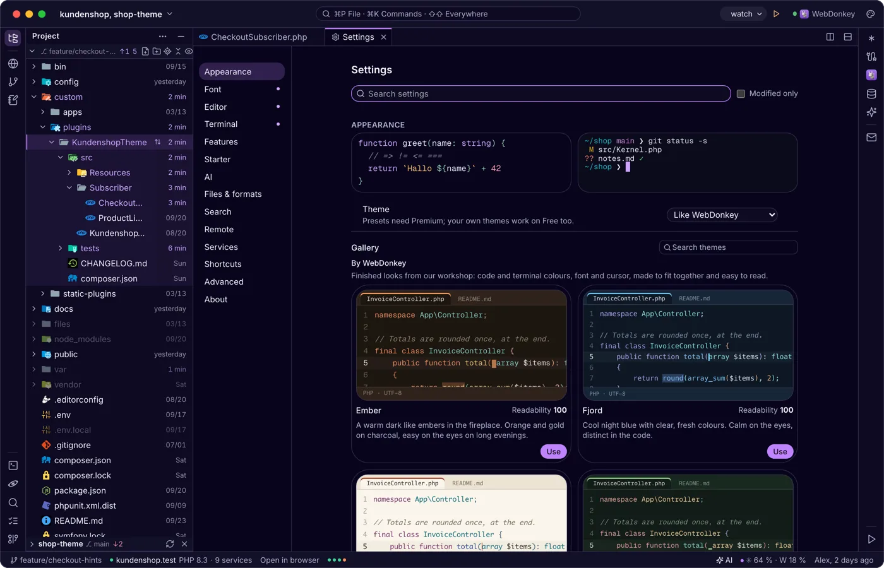
Task: Collapse the custom folder
Action: tap(34, 97)
